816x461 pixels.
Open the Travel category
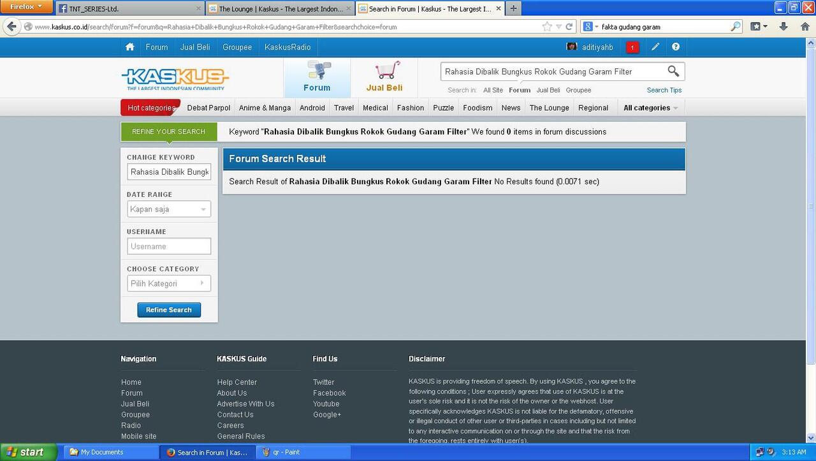(344, 108)
